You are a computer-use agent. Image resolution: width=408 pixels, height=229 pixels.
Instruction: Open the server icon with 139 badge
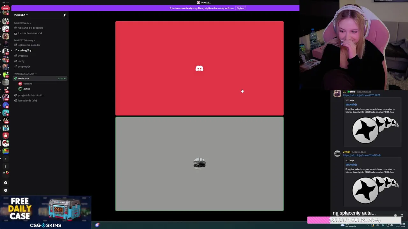coord(5,121)
